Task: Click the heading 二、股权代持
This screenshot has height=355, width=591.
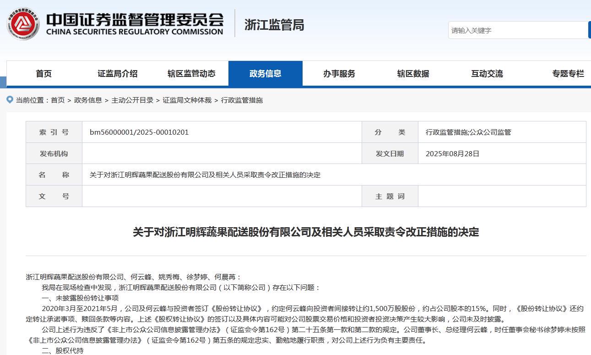Action: point(63,350)
